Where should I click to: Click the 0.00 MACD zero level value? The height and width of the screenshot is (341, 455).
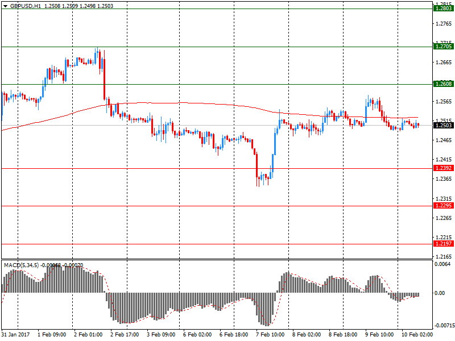pyautogui.click(x=440, y=293)
